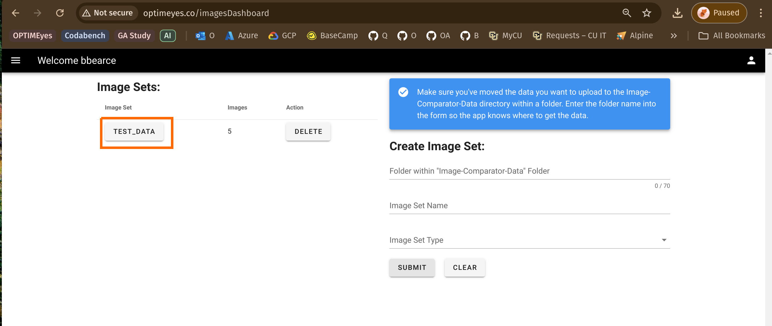Focus the Folder within Image-Comparator-Data field
The width and height of the screenshot is (772, 326).
[x=529, y=171]
